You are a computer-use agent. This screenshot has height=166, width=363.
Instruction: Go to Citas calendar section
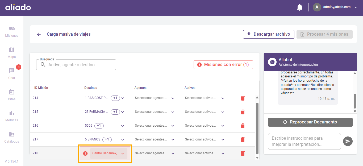(x=12, y=95)
